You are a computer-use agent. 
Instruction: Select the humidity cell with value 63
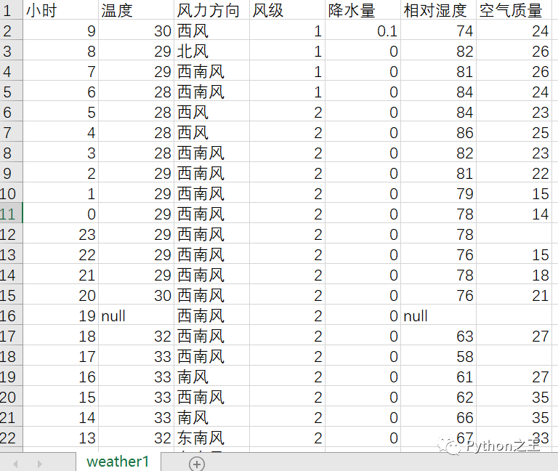point(438,336)
